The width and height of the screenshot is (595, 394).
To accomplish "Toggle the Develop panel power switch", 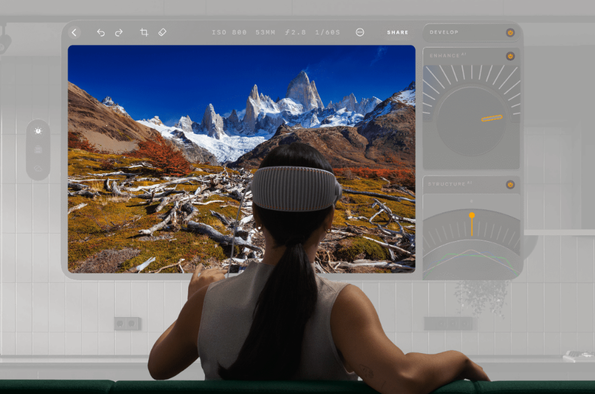I will 510,32.
